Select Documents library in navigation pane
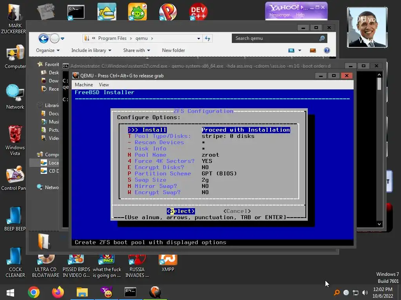The image size is (401, 300). click(x=50, y=114)
